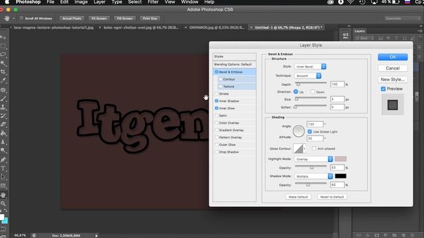Open the bevel Style dropdown
The width and height of the screenshot is (424, 238).
pyautogui.click(x=310, y=66)
